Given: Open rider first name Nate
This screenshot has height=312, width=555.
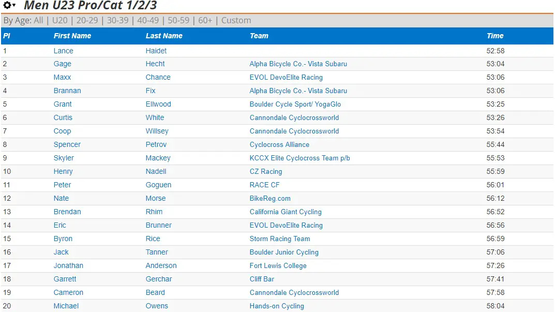Looking at the screenshot, I should click(61, 199).
